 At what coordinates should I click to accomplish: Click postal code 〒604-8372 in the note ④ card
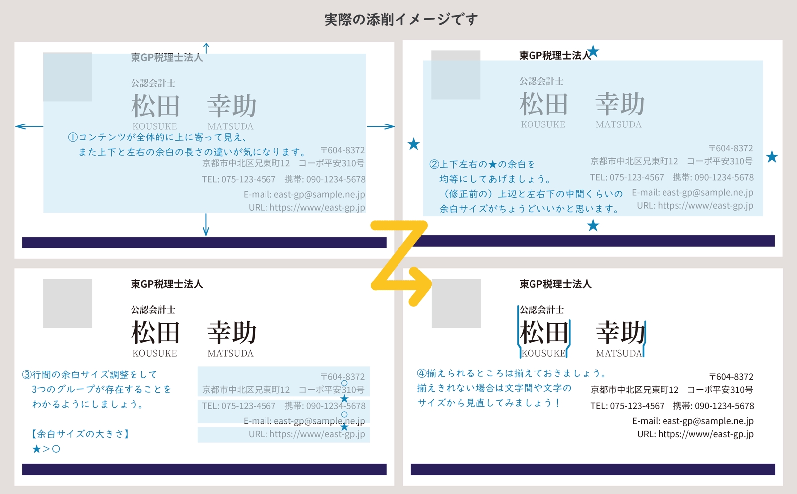[731, 377]
